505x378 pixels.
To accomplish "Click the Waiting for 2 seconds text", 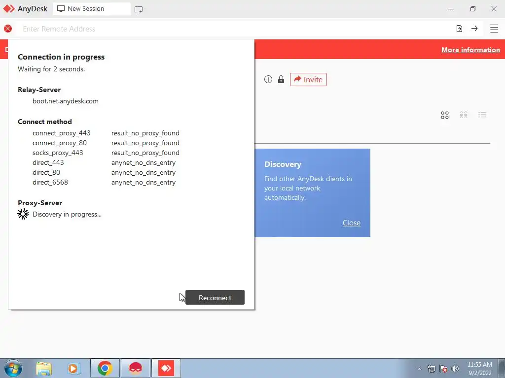I will [51, 69].
